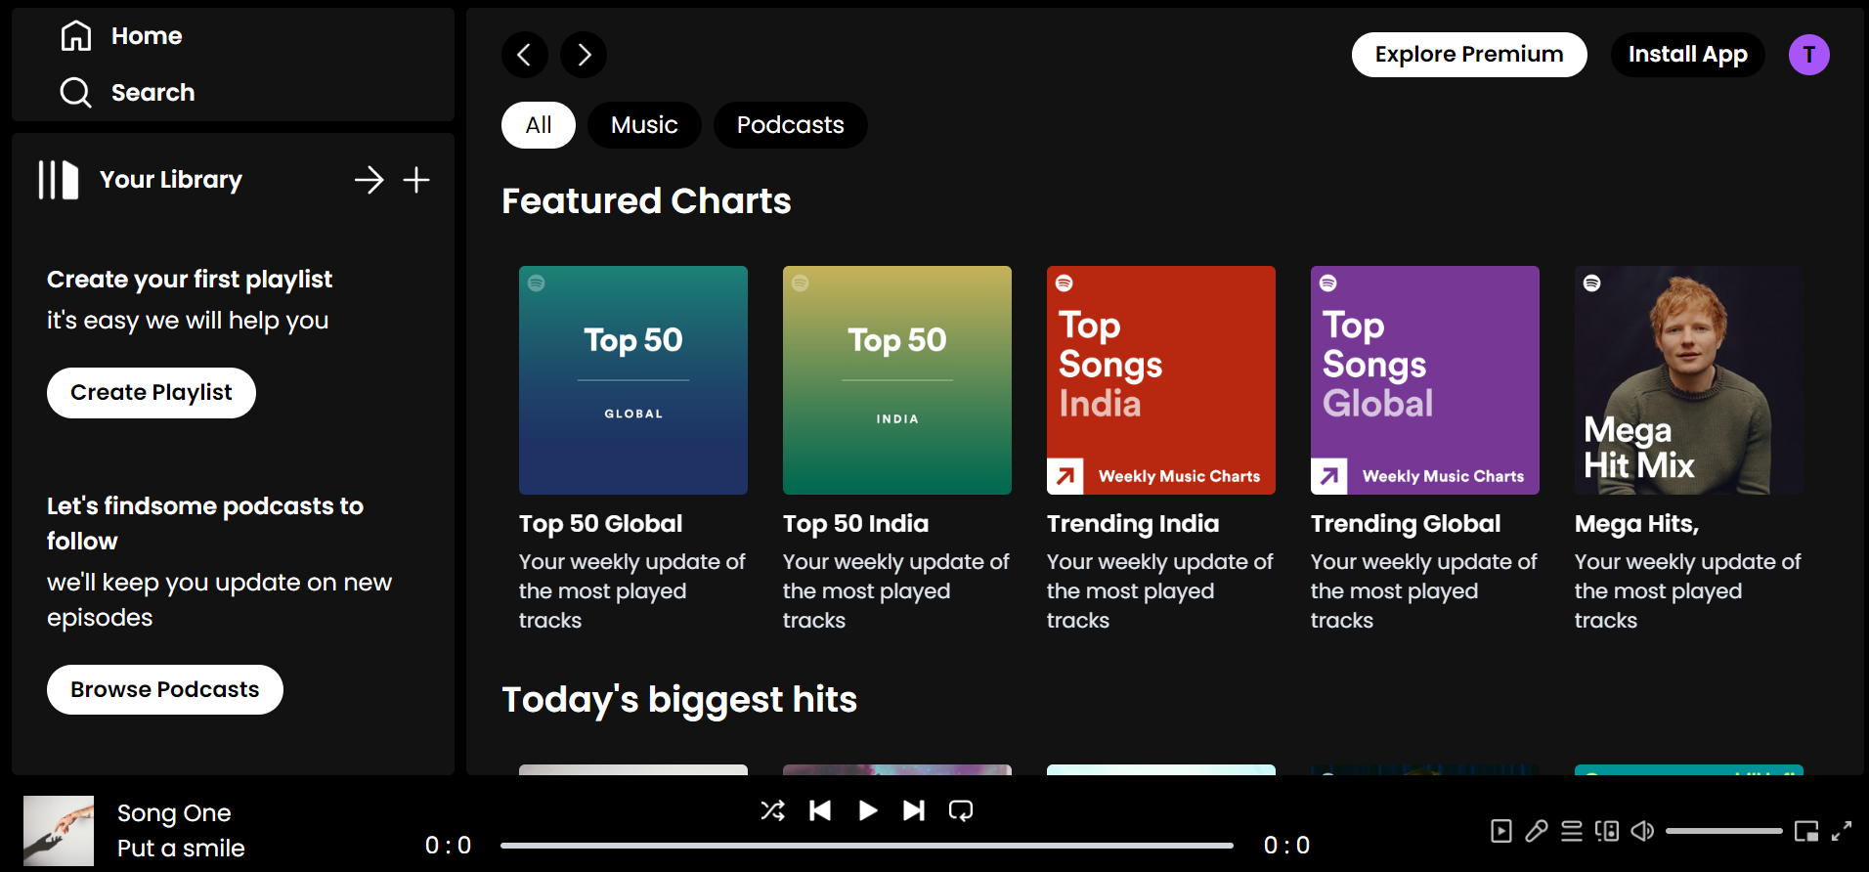Image resolution: width=1869 pixels, height=872 pixels.
Task: Navigate back with the left chevron
Action: (525, 55)
